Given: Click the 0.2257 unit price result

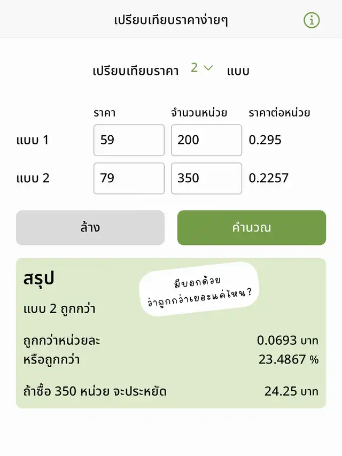Looking at the screenshot, I should coord(269,178).
